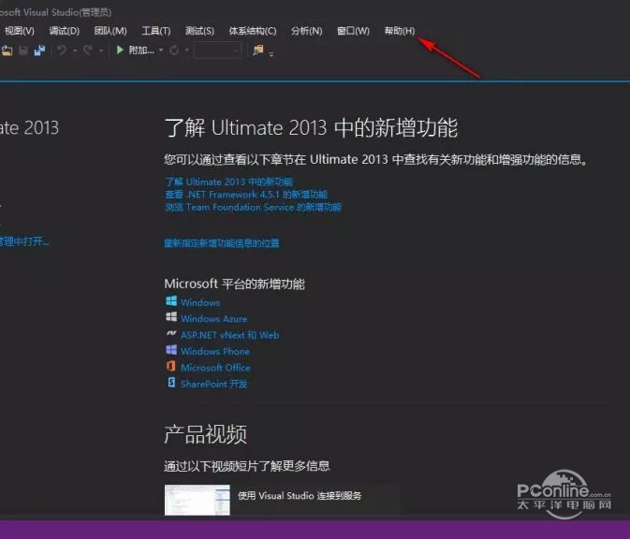The height and width of the screenshot is (539, 630).
Task: Click the SharePoint logo icon
Action: click(171, 383)
